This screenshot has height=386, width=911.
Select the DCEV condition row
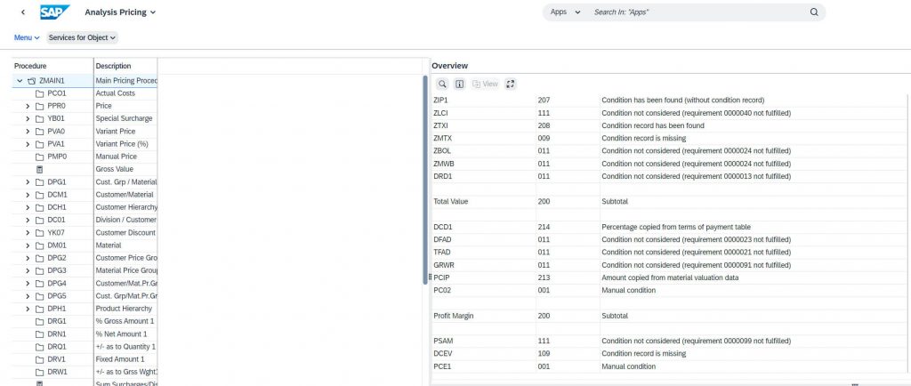671,354
